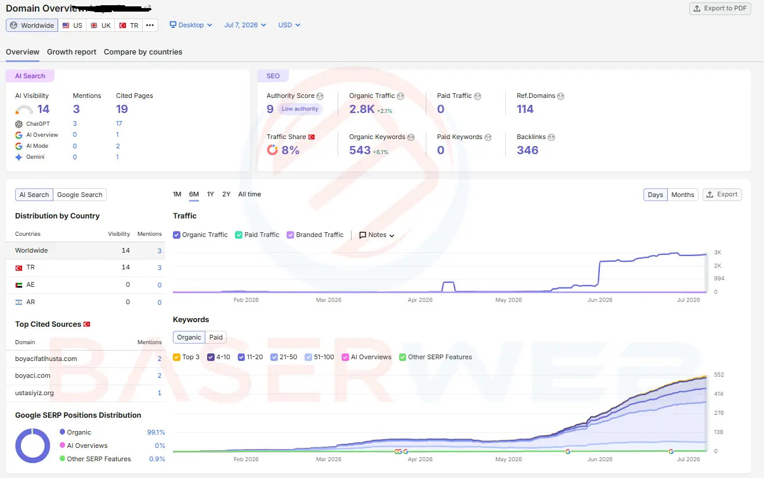The height and width of the screenshot is (478, 764).
Task: Toggle the Paid Traffic checkbox
Action: click(238, 235)
